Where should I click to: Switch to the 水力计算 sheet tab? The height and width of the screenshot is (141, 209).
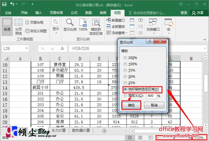[x=59, y=130]
